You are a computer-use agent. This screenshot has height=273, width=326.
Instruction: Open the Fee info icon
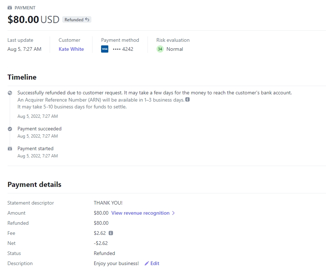point(111,233)
